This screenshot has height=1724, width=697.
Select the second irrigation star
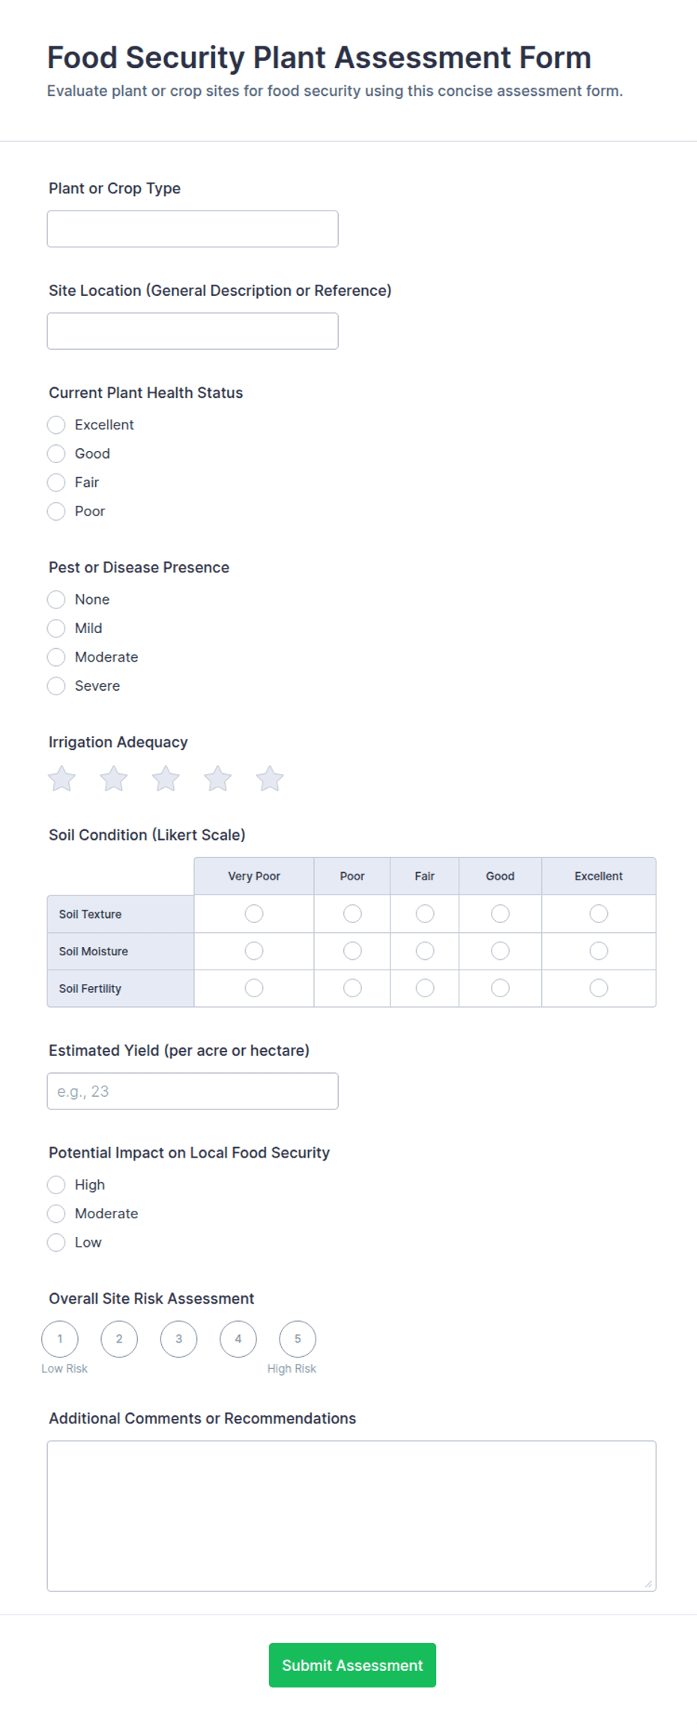[114, 778]
